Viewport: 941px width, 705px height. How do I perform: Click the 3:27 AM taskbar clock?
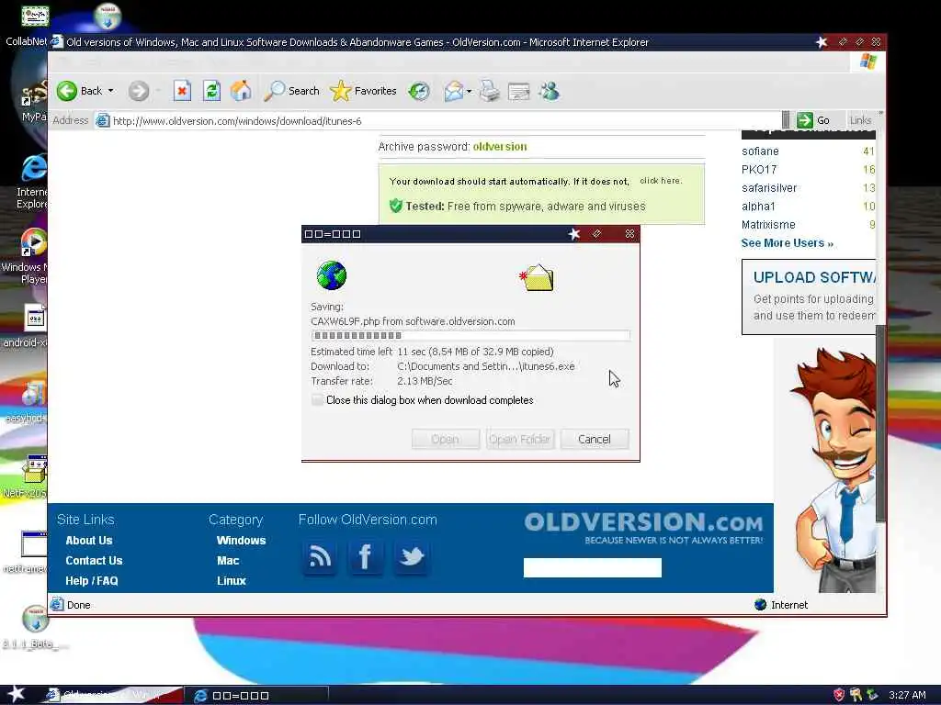(x=907, y=696)
